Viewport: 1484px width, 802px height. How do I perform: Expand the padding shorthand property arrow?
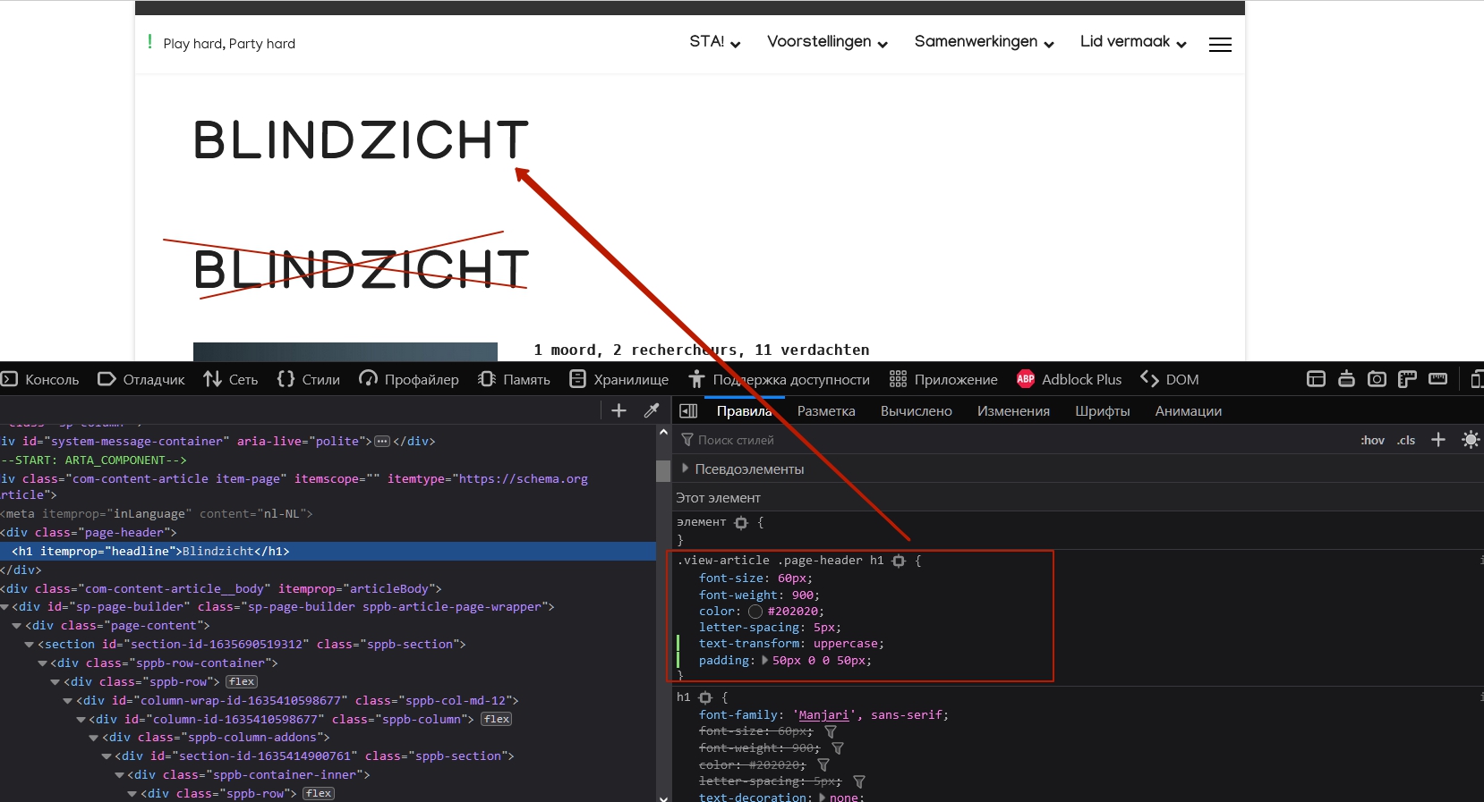click(x=764, y=661)
